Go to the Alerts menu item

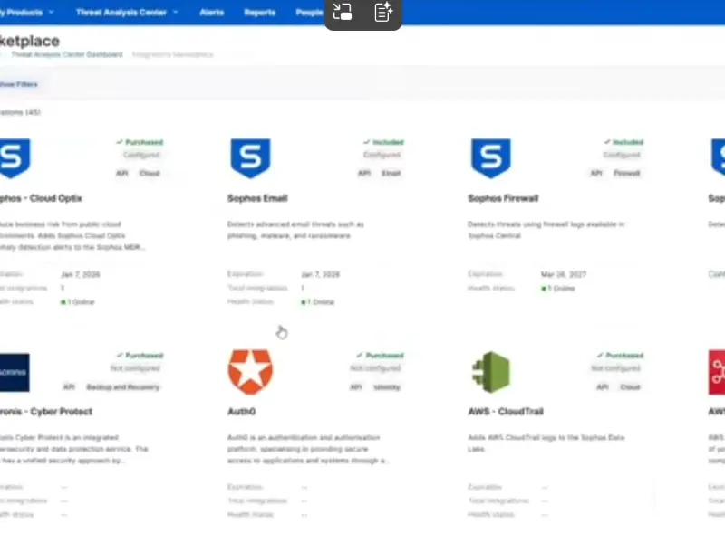(212, 13)
